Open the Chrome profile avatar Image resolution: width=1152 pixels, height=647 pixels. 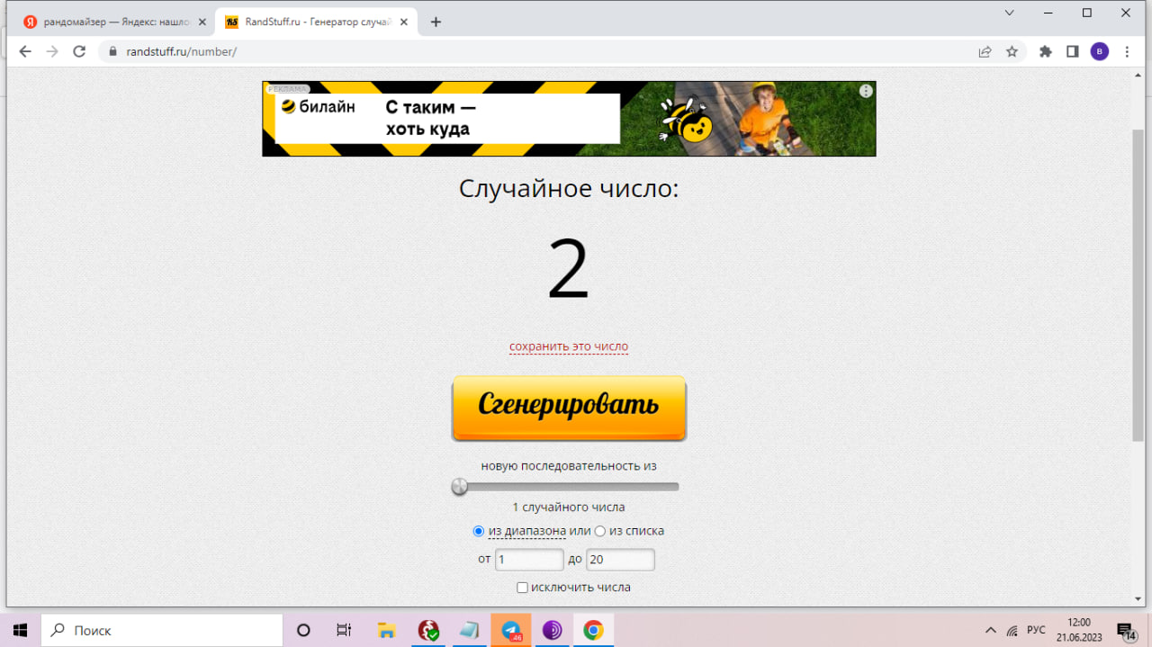tap(1100, 51)
